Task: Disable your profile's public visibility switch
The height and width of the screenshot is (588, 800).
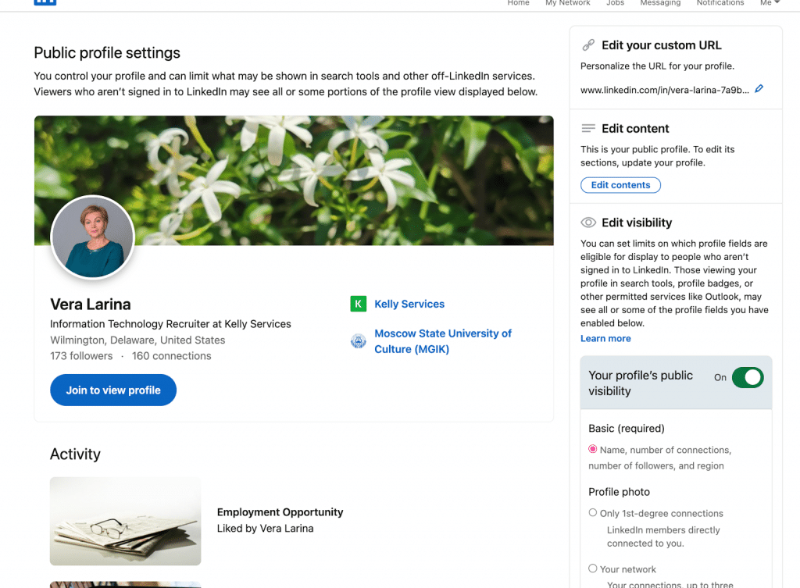Action: [747, 377]
